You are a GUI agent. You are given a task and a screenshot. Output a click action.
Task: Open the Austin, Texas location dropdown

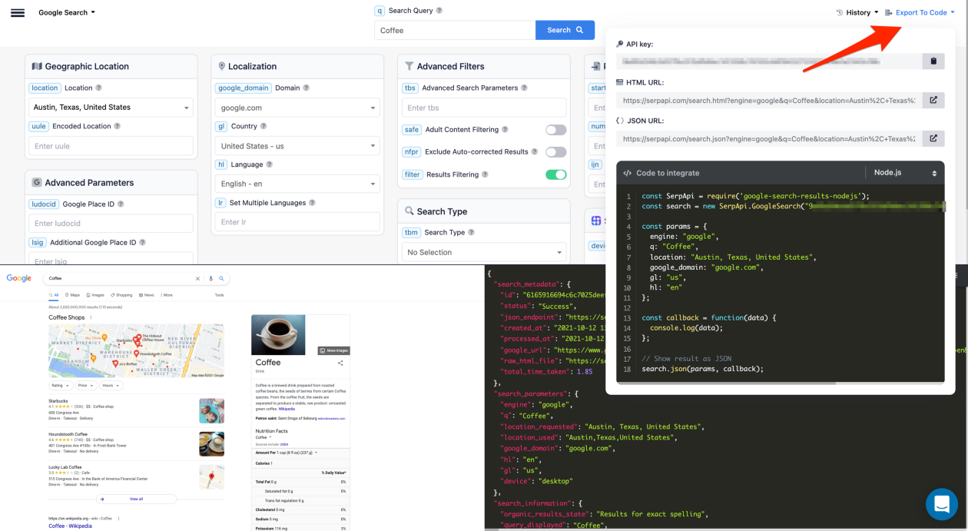[111, 108]
